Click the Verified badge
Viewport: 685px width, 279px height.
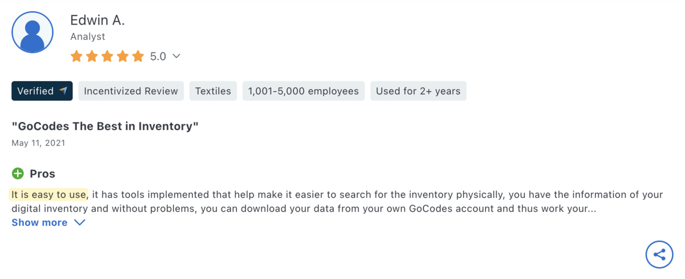tap(35, 91)
